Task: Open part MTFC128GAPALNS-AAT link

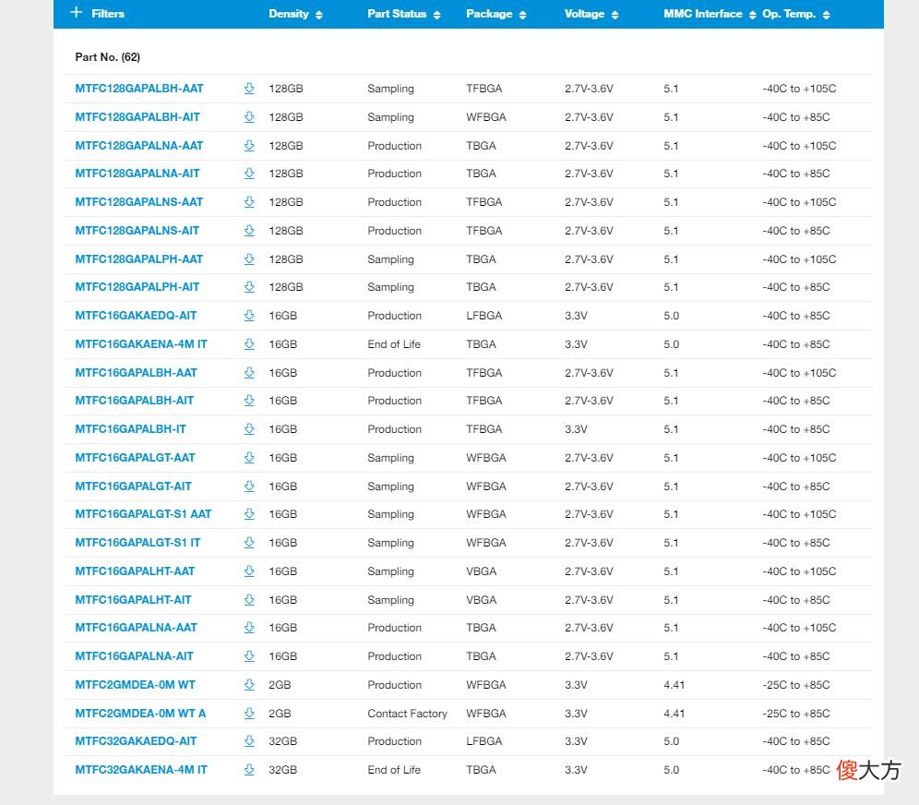Action: click(x=139, y=201)
